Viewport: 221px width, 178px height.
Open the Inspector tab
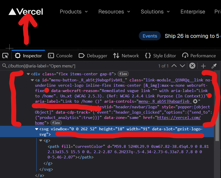[28, 56]
